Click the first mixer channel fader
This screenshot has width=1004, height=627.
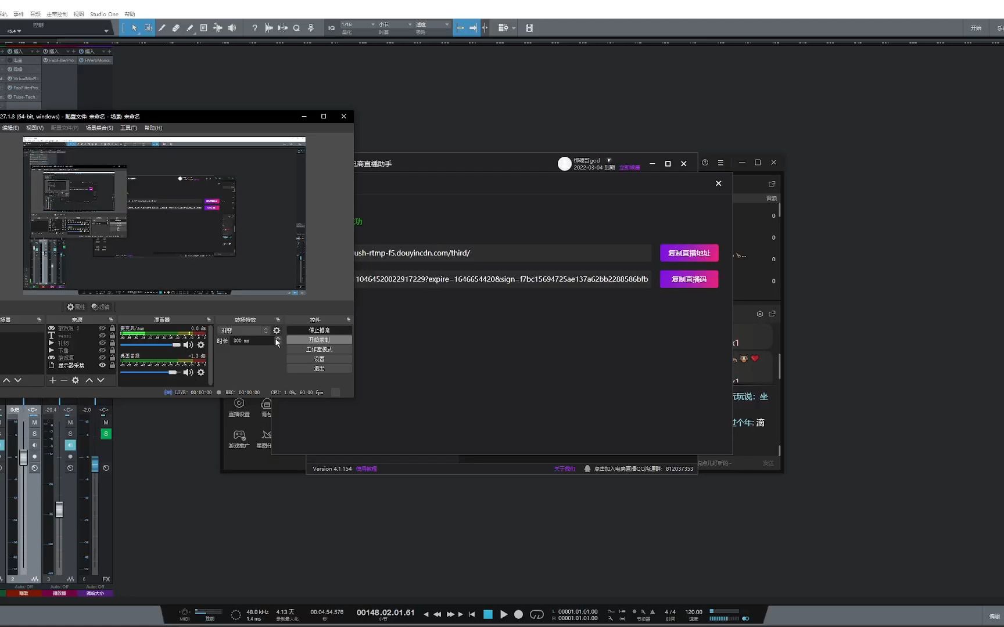tap(23, 457)
